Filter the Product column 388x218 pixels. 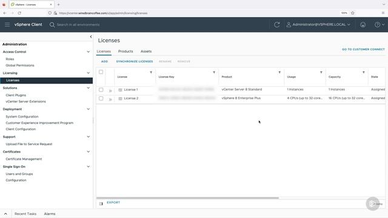click(279, 73)
